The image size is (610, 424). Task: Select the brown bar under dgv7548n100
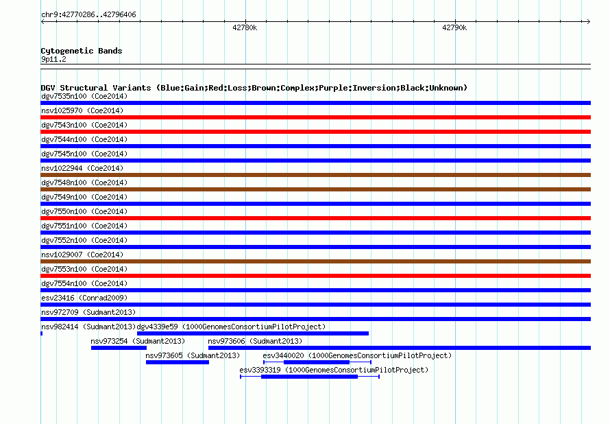click(315, 189)
